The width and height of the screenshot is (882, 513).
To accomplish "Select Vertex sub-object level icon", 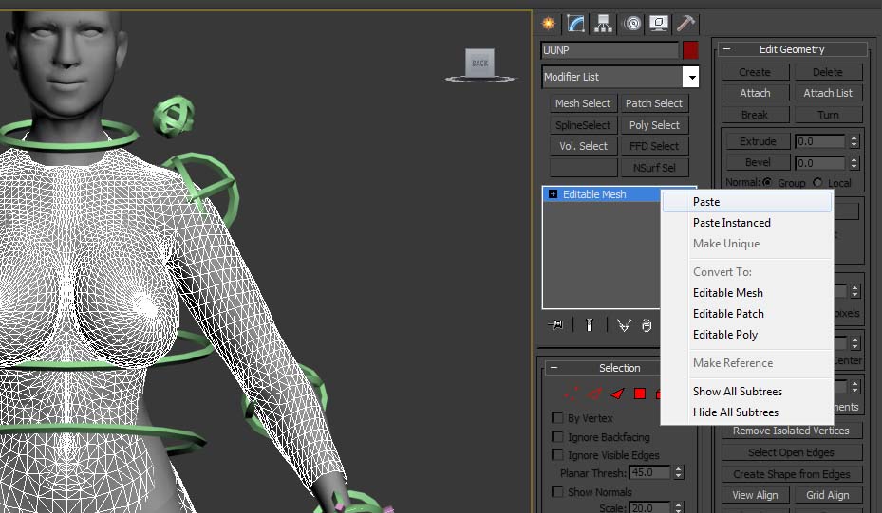I will pos(571,394).
